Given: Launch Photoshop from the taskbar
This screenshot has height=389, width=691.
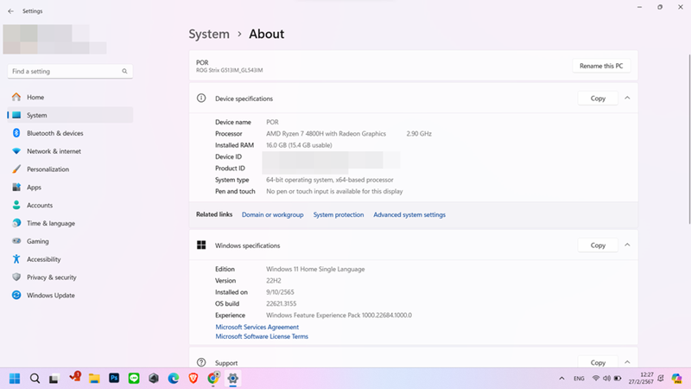Looking at the screenshot, I should (114, 379).
